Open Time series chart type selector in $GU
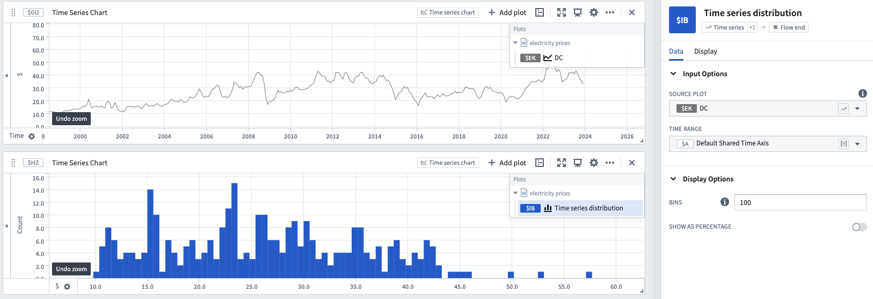The width and height of the screenshot is (873, 299). point(448,12)
